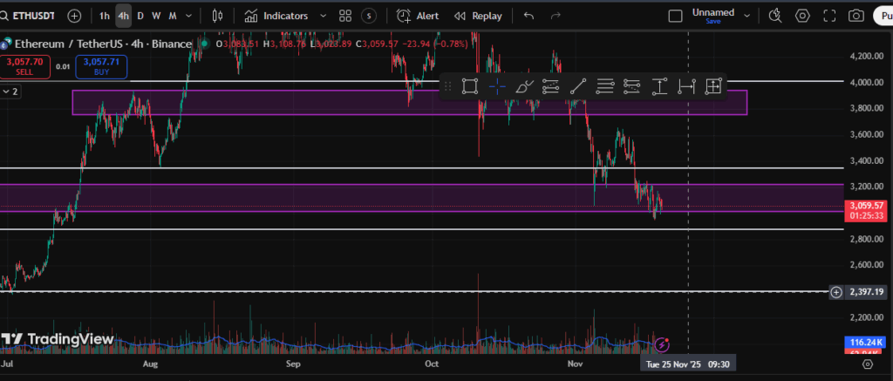This screenshot has height=381, width=893.
Task: Click the 116.24K volume label
Action: click(x=866, y=343)
